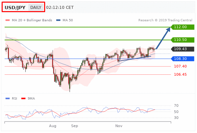The width and height of the screenshot is (197, 133).
Task: Click the Research 2019 Trading Central credit
Action: [x=165, y=20]
